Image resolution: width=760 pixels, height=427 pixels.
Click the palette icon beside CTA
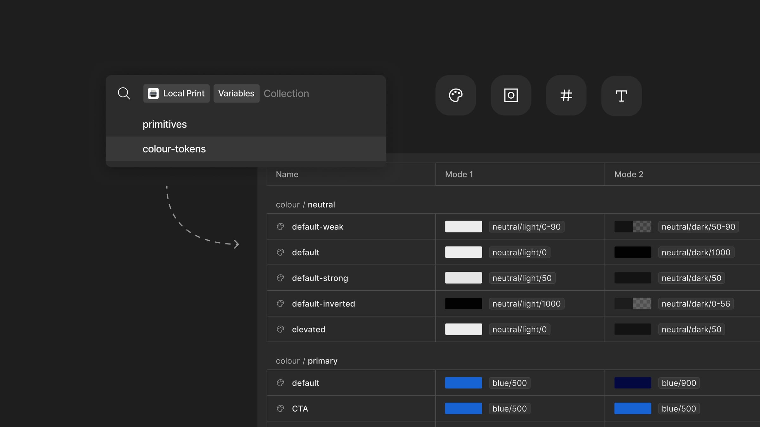point(281,408)
